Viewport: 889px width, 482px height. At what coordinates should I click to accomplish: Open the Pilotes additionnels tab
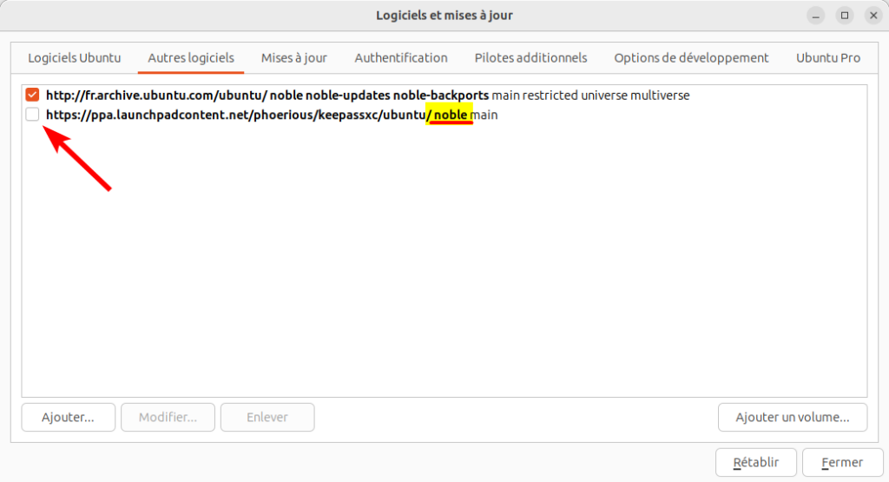[530, 58]
